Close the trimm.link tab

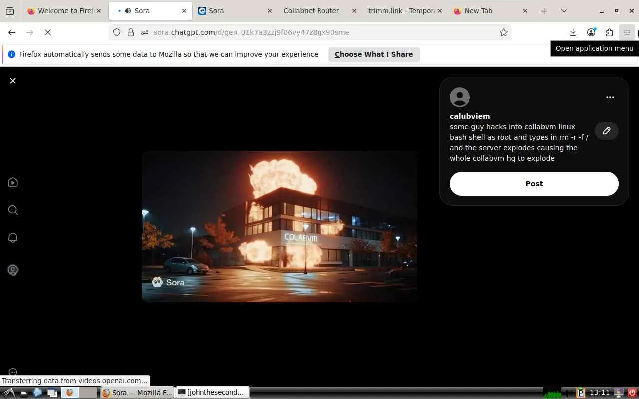point(440,11)
